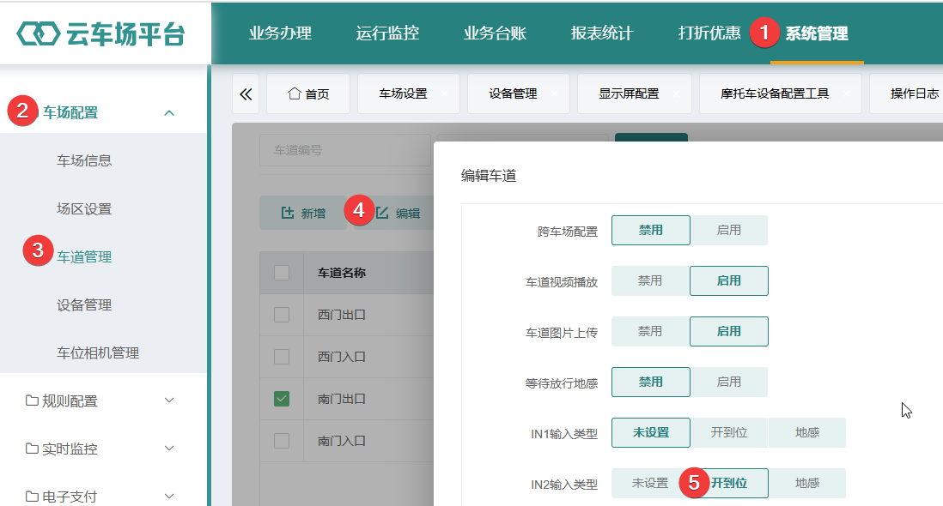The image size is (943, 506).
Task: Set IN2输入类型 to 未设置
Action: [651, 483]
